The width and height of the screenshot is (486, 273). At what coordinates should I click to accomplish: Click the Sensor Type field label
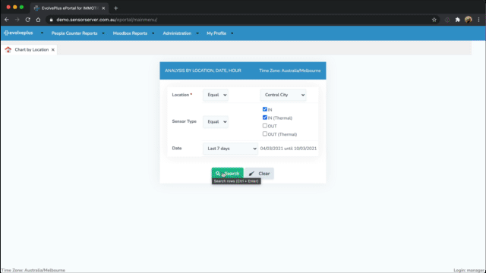coord(184,121)
